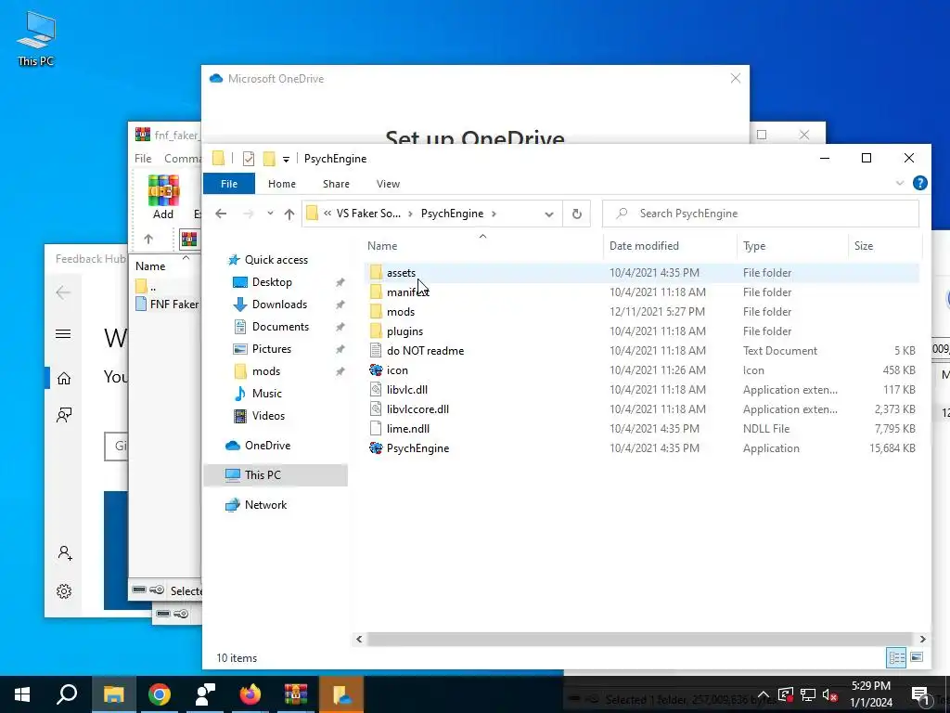950x713 pixels.
Task: Open hamburger menu in Feedback Hub
Action: (63, 334)
